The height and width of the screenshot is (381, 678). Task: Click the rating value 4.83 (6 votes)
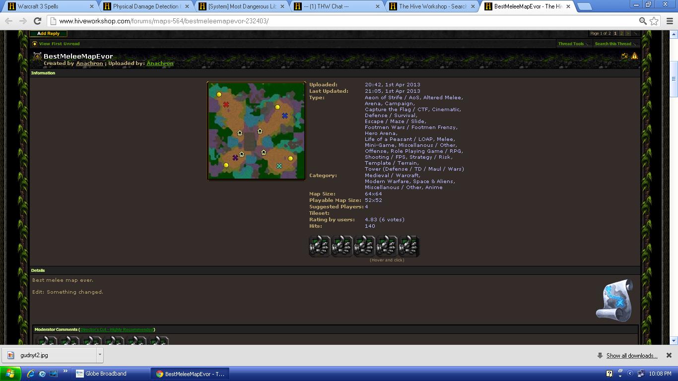[385, 220]
